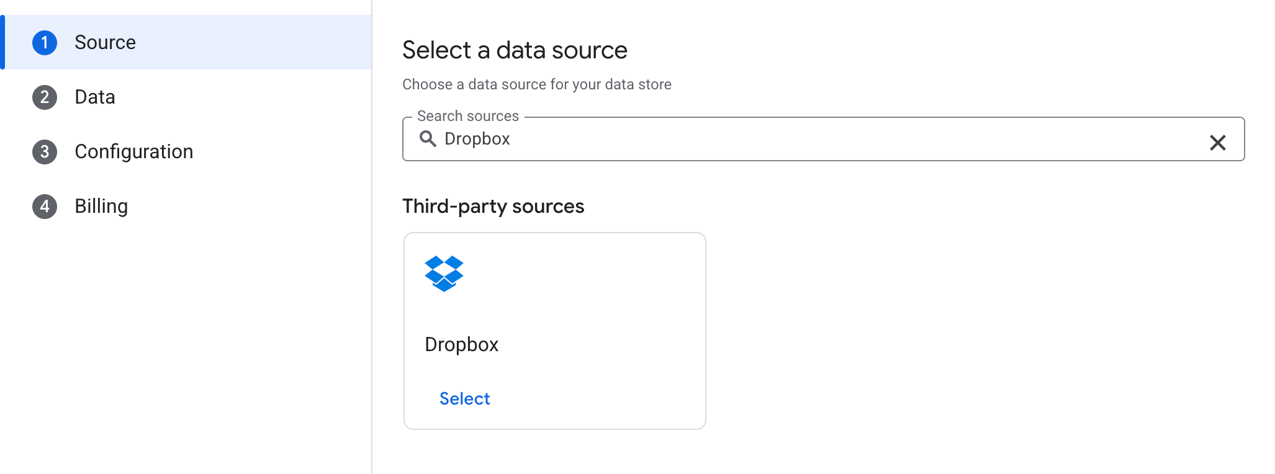Choose the Dropbox data source card
The height and width of the screenshot is (474, 1275).
point(554,329)
